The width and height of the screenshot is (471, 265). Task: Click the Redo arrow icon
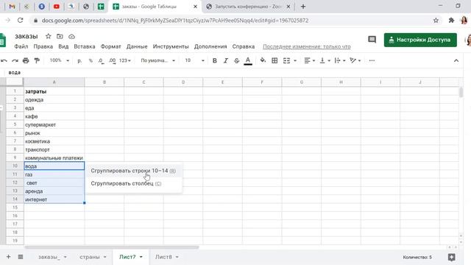(x=15, y=60)
